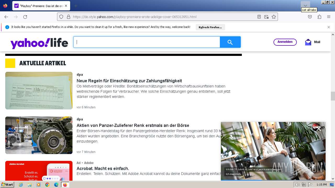Open the network tray icon

tap(304, 185)
